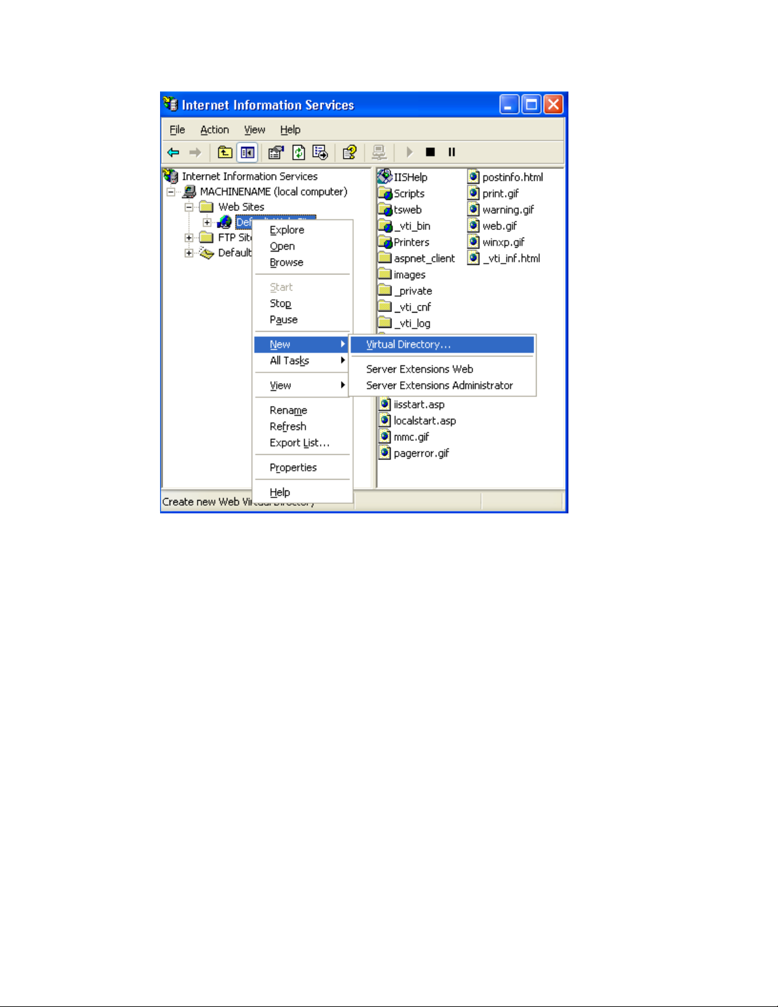Click the add computer toolbar icon
Image resolution: width=778 pixels, height=1007 pixels.
[379, 152]
